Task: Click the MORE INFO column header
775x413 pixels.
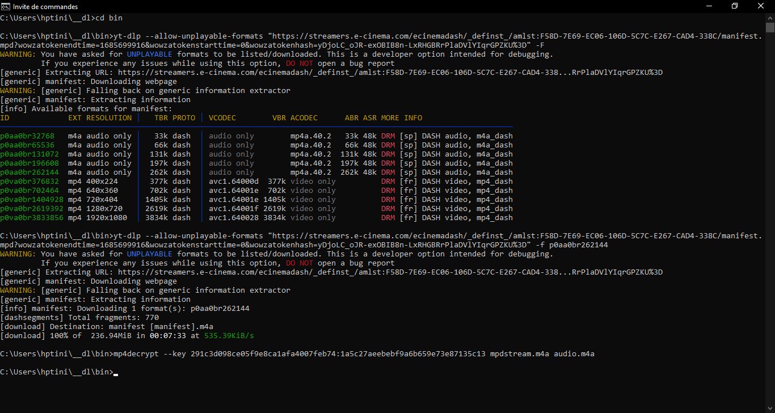Action: 402,118
